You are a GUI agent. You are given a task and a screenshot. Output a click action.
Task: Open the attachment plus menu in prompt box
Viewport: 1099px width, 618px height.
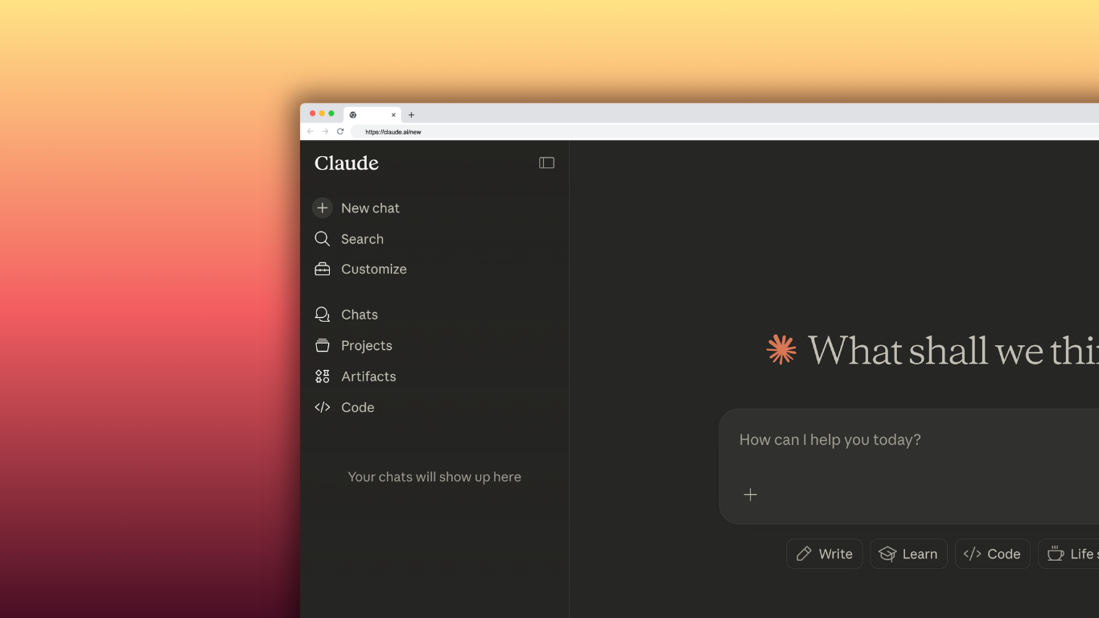pos(750,495)
